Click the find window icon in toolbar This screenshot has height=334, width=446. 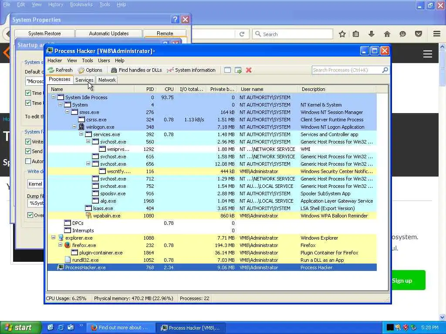(227, 70)
